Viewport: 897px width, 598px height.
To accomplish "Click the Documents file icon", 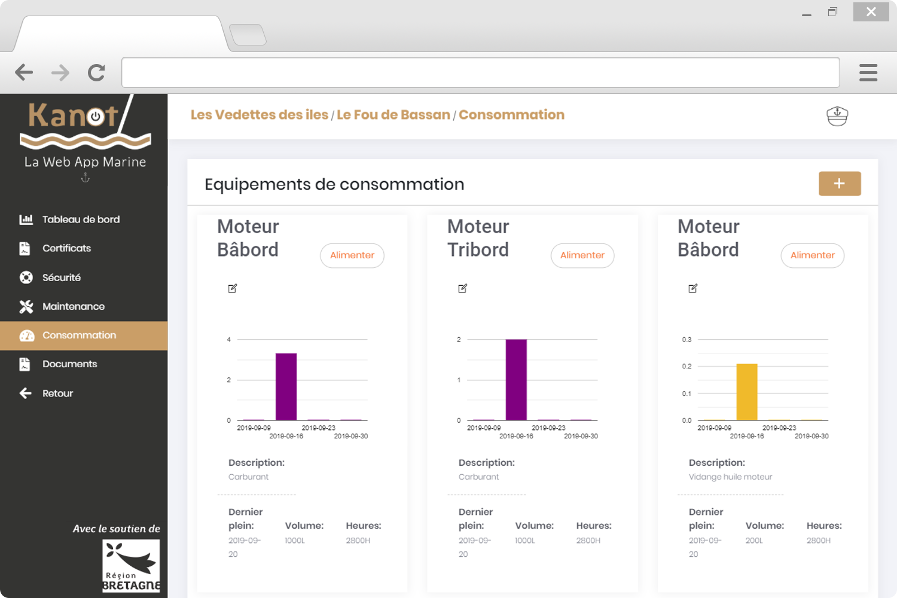I will (25, 364).
